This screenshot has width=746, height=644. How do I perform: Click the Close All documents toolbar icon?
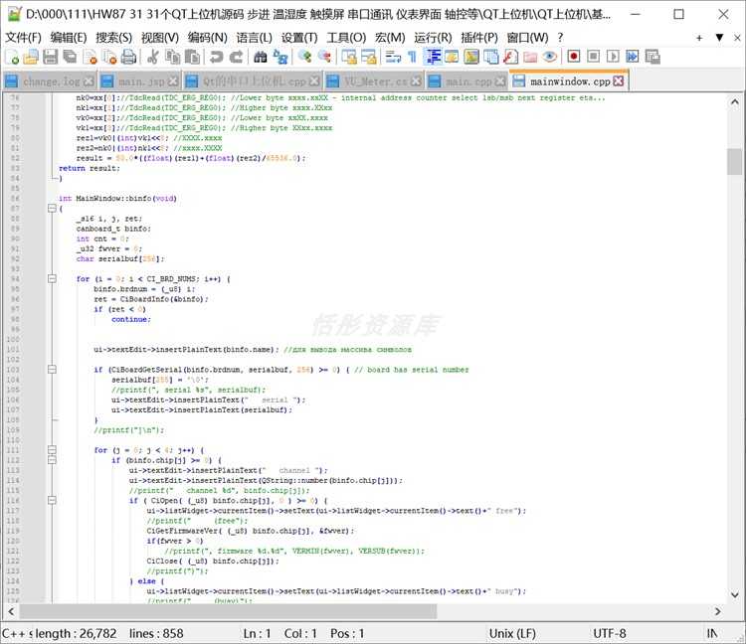pos(109,57)
